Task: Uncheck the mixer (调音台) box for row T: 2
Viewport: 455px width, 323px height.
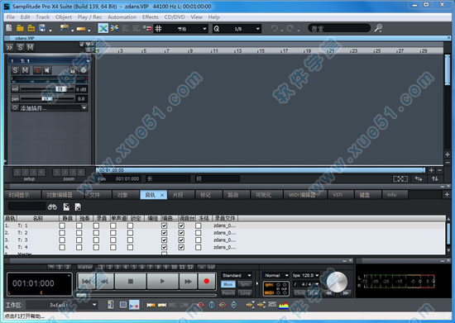Action: pyautogui.click(x=181, y=233)
